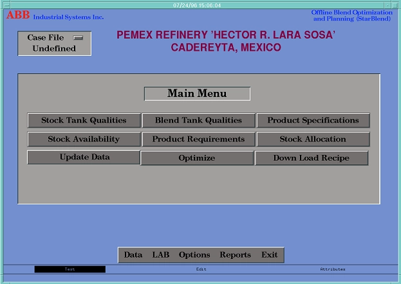
Task: Select the black Text status field
Action: (70, 269)
